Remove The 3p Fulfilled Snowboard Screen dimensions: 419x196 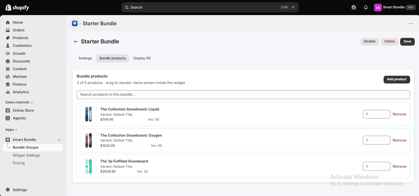[x=399, y=166]
